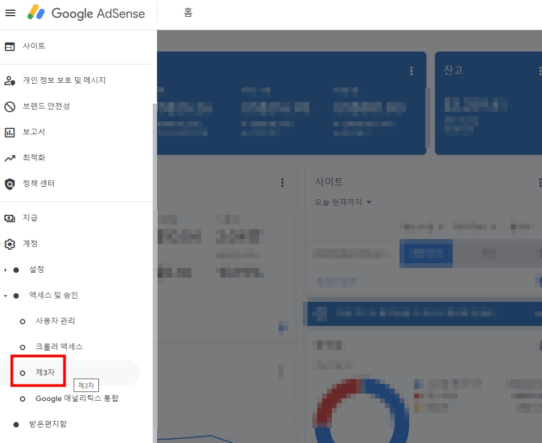Viewport: 542px width, 443px height.
Task: Collapse the 액세스 및 승인 submenu arrow
Action: pyautogui.click(x=5, y=296)
